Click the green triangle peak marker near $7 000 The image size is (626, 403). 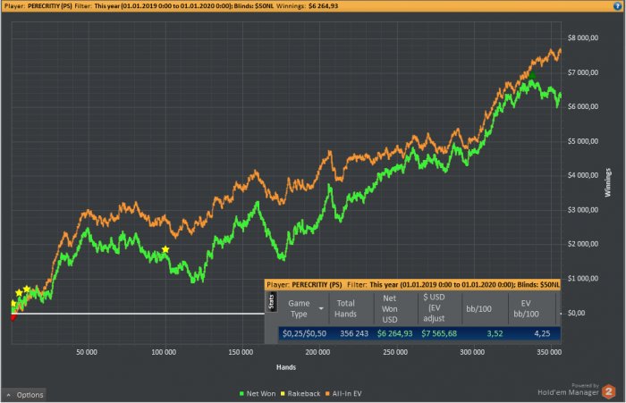532,75
